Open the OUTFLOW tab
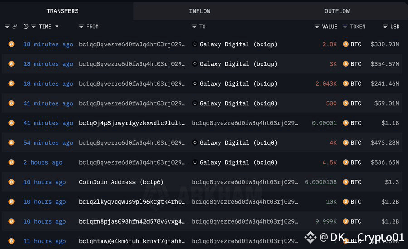The width and height of the screenshot is (408, 249). pos(337,11)
